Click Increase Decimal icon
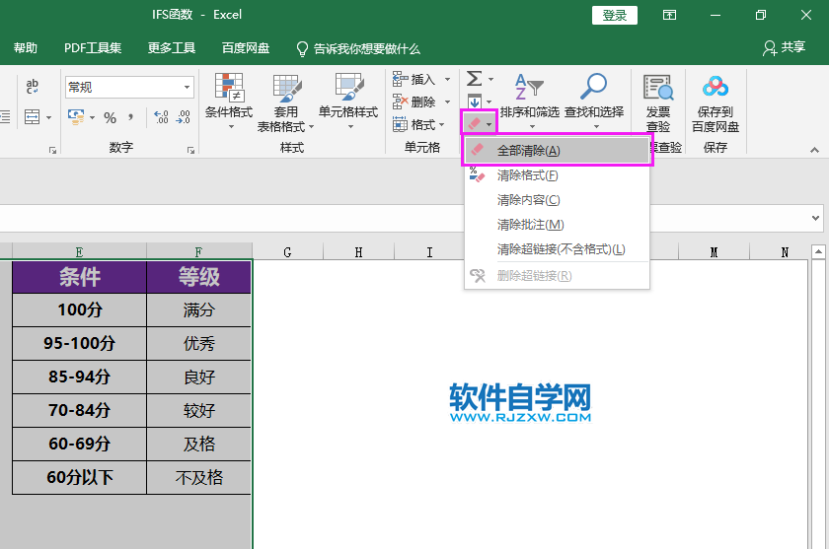This screenshot has height=549, width=829. point(161,116)
